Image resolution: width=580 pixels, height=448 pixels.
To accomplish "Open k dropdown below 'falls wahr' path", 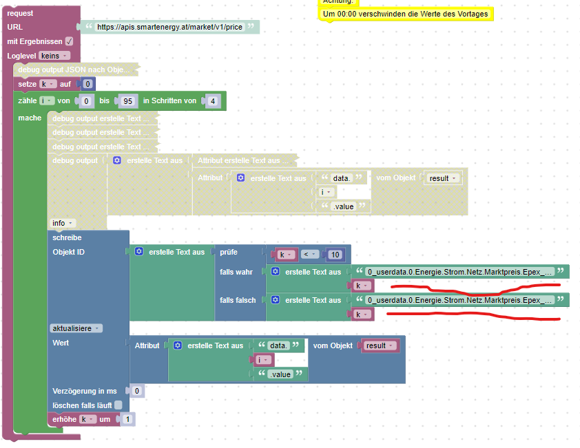I will (362, 286).
